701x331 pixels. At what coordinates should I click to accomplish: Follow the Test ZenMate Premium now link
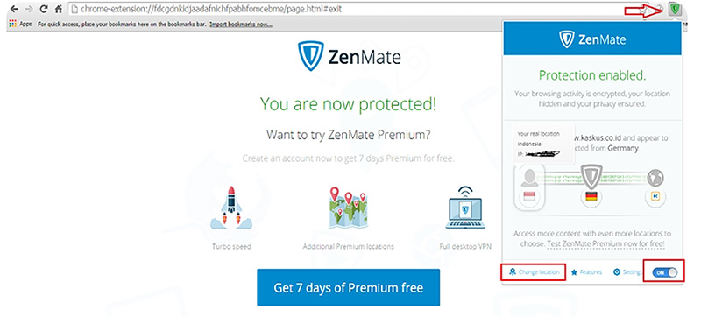point(605,244)
